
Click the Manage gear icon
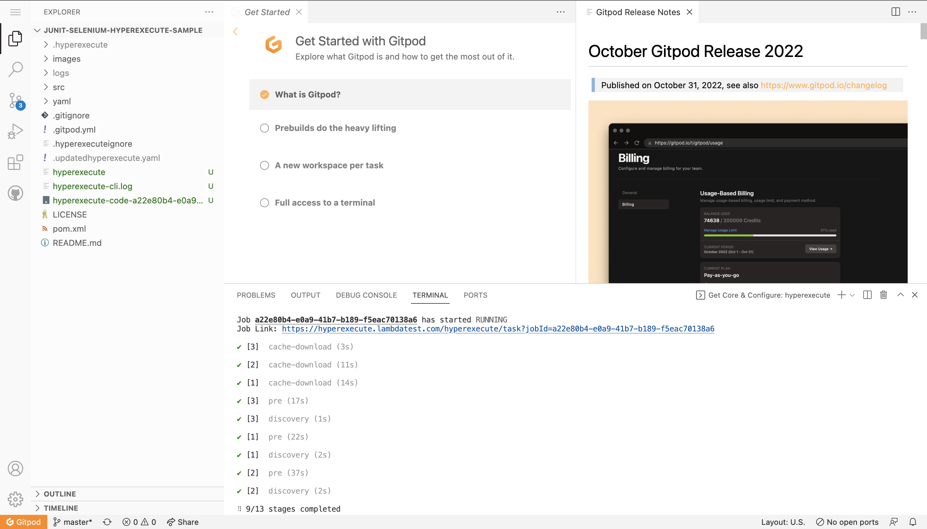click(x=15, y=499)
